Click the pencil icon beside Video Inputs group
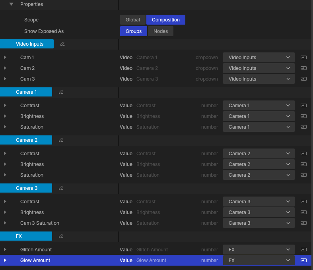313x270 pixels. (x=62, y=44)
